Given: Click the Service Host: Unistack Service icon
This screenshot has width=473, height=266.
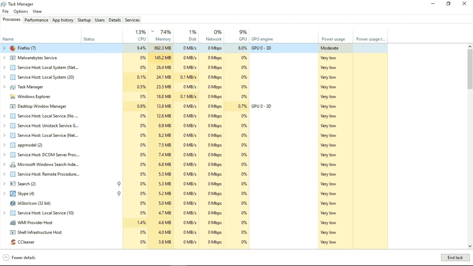Looking at the screenshot, I should [13, 126].
